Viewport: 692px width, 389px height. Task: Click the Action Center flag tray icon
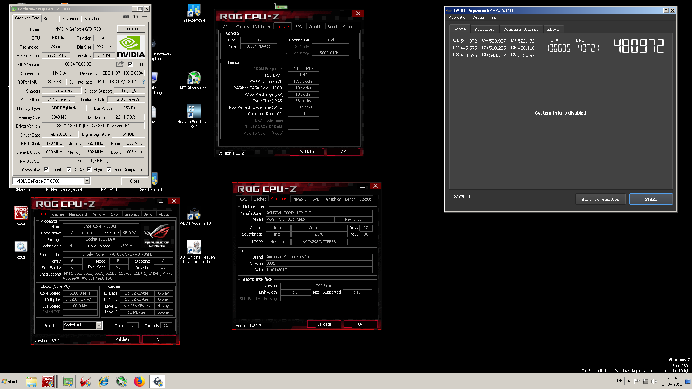pyautogui.click(x=636, y=381)
